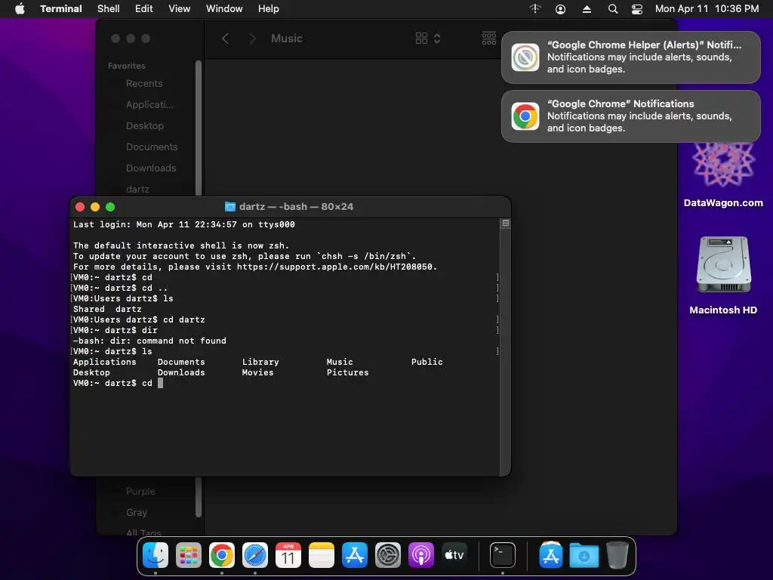
Task: Click date and time in menu bar
Action: [x=707, y=9]
